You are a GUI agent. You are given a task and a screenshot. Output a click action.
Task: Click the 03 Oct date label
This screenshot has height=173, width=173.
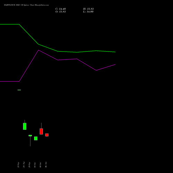(x=40, y=165)
